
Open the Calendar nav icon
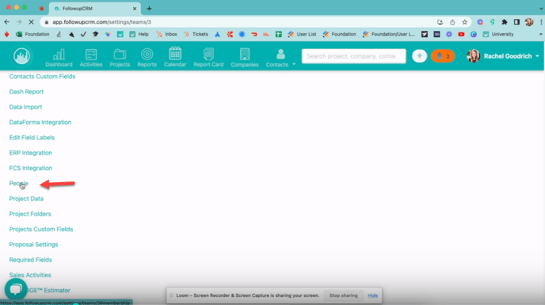click(175, 58)
